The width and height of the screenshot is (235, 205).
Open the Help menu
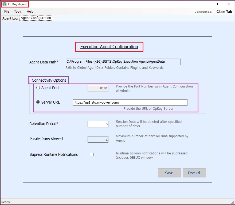coord(30,12)
